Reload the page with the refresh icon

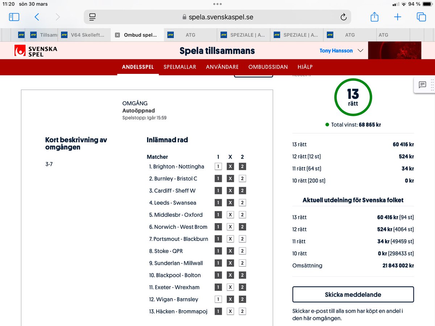click(x=343, y=17)
